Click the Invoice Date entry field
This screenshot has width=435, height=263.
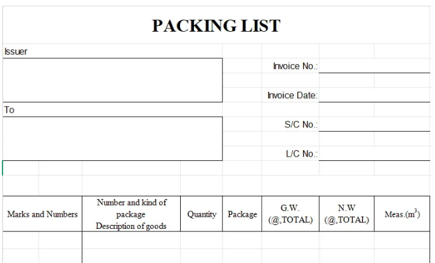pos(374,95)
